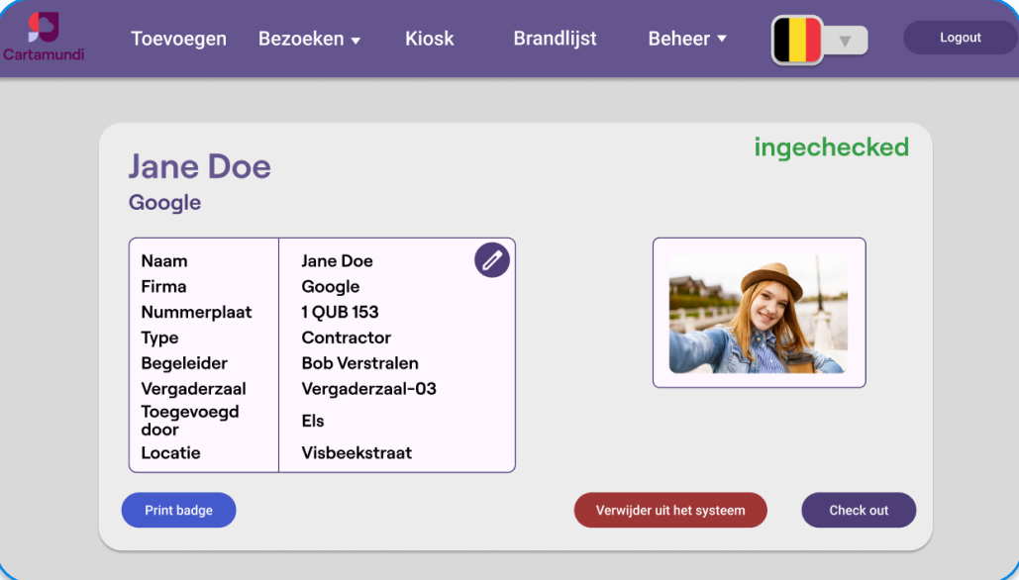Click the visitor photo thumbnail
Image resolution: width=1019 pixels, height=580 pixels.
click(759, 314)
